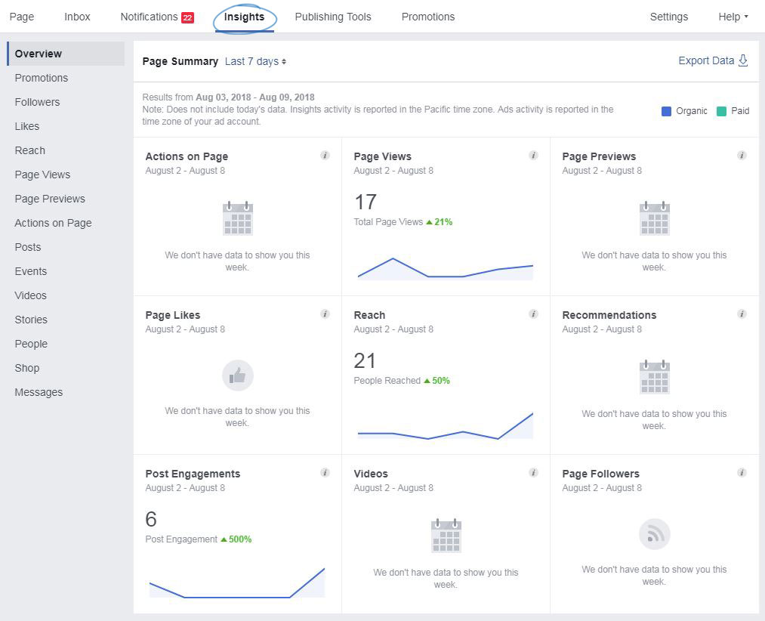
Task: Click the 17 Total Page Views value
Action: tap(366, 202)
